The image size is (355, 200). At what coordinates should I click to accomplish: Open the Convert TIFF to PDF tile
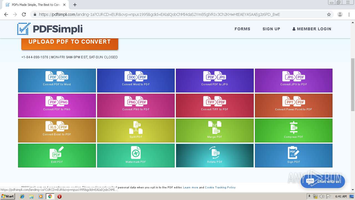point(215,106)
